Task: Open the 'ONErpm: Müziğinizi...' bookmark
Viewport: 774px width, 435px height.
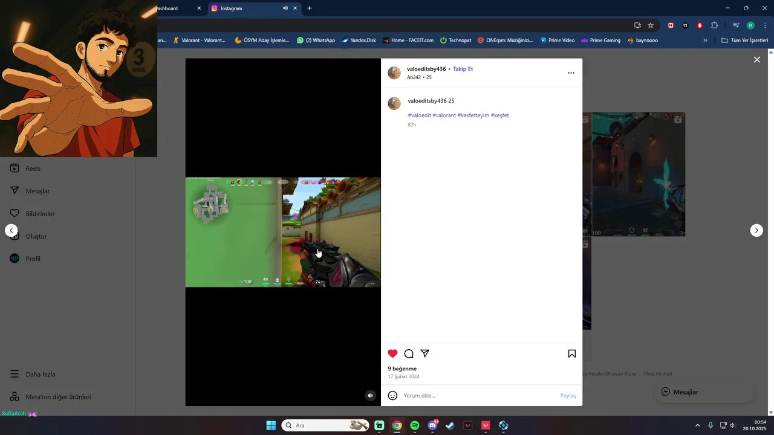Action: click(505, 40)
